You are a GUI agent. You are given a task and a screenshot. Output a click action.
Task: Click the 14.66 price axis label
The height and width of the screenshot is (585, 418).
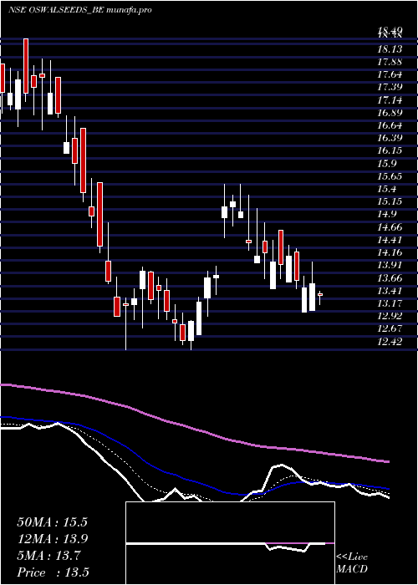tap(390, 226)
